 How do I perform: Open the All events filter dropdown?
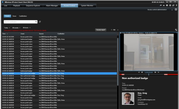click(x=16, y=28)
